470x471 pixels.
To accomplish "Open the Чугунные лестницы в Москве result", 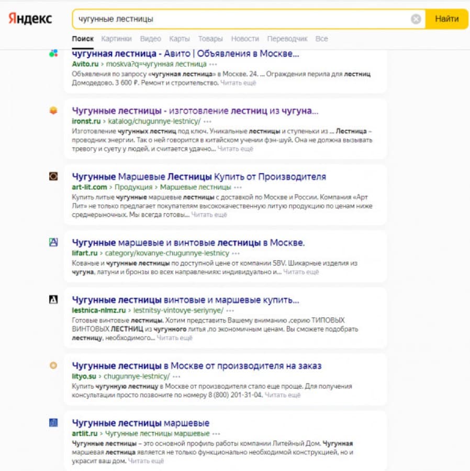I will click(x=197, y=366).
